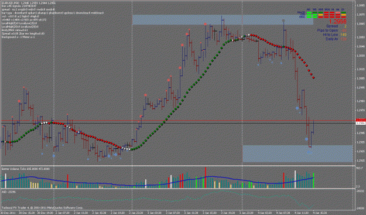
Task: Click the EMA row label in dashboard
Action: (302, 17)
